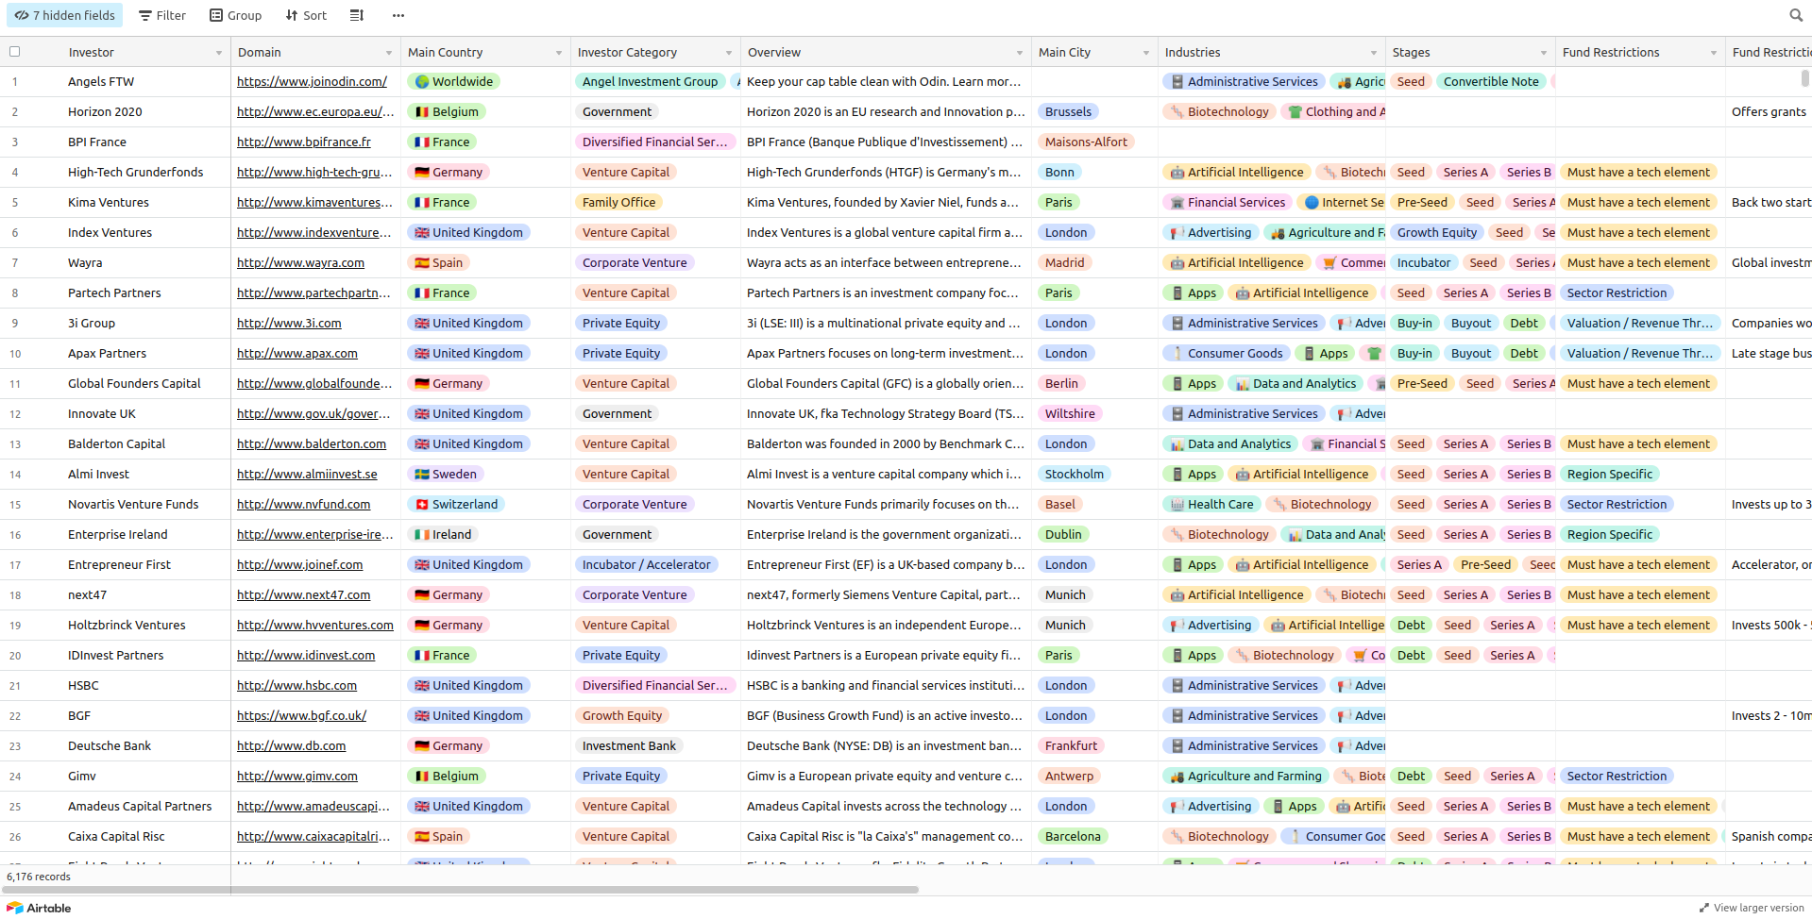
Task: Open the www.gimv.com link
Action: (x=297, y=777)
